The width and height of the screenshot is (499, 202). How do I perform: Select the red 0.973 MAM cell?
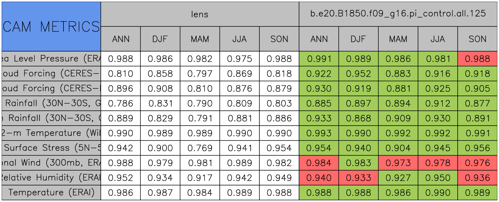click(398, 163)
